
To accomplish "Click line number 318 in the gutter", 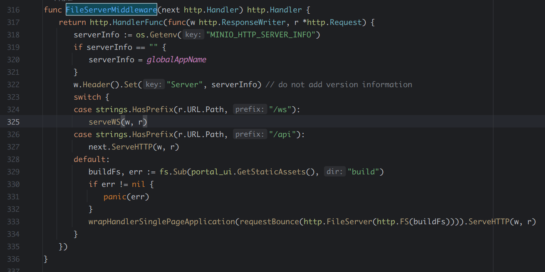I will (13, 34).
